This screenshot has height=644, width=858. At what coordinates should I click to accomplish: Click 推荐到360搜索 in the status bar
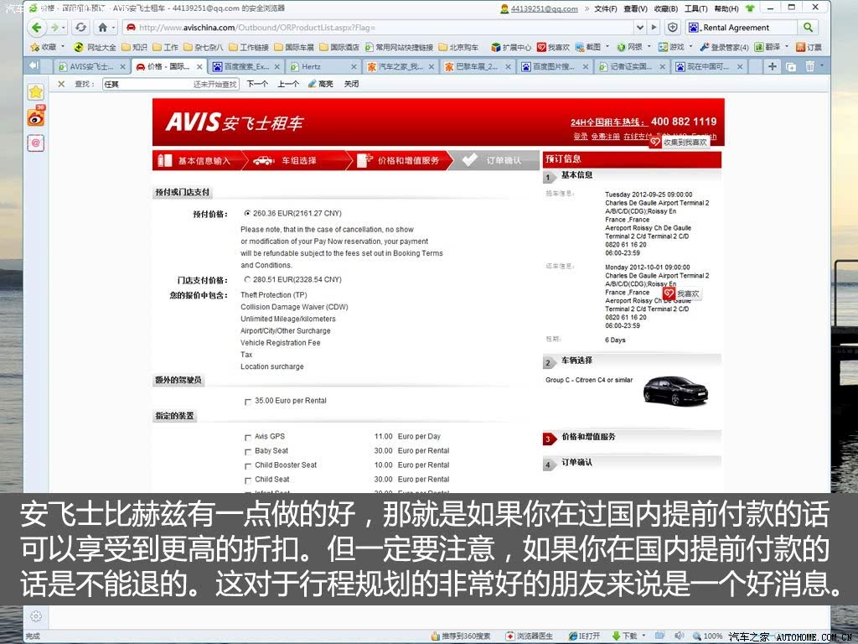coord(461,636)
